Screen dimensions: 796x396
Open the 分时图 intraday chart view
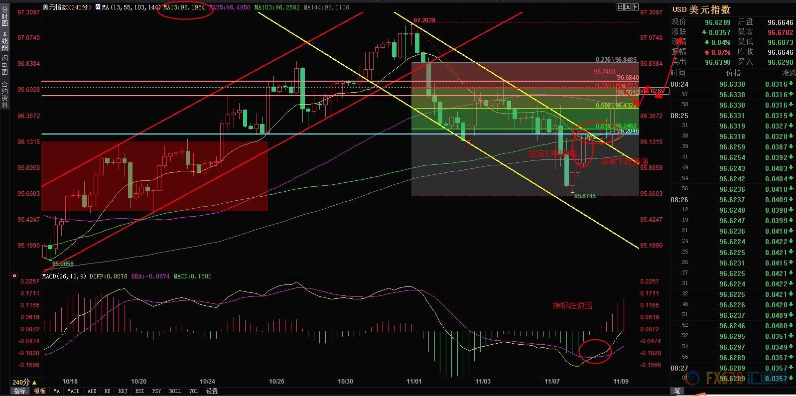click(x=4, y=16)
